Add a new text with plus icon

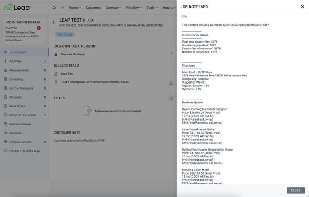click(171, 98)
